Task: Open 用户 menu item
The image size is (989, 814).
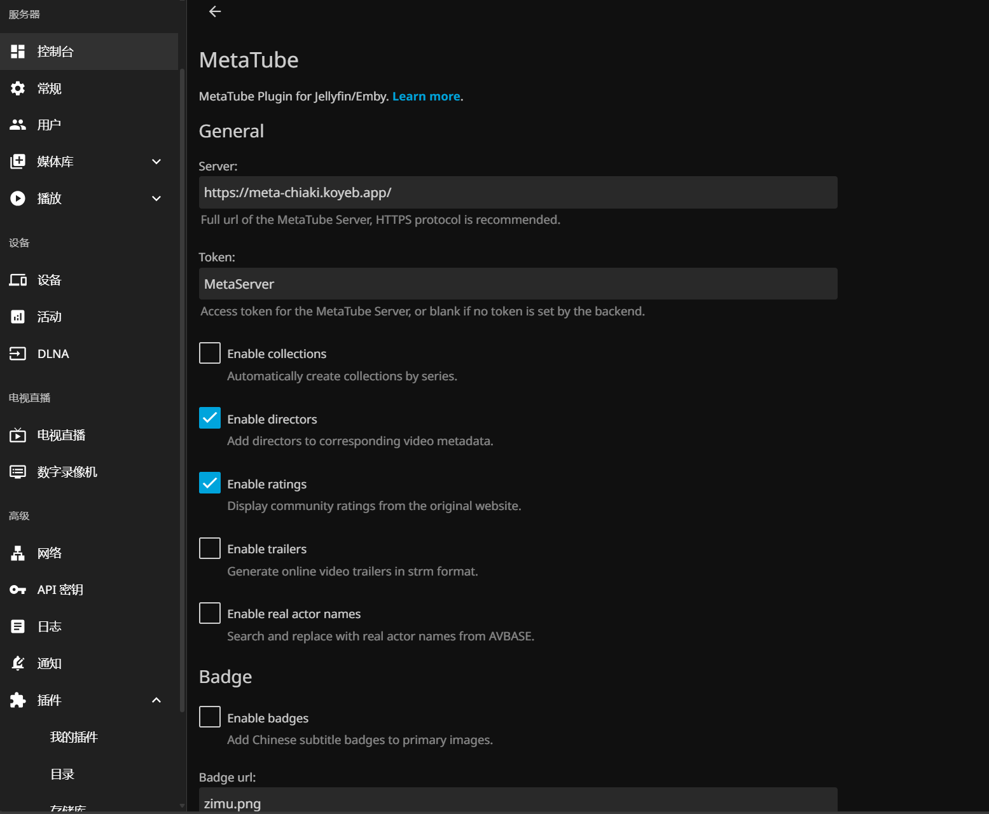Action: click(89, 125)
